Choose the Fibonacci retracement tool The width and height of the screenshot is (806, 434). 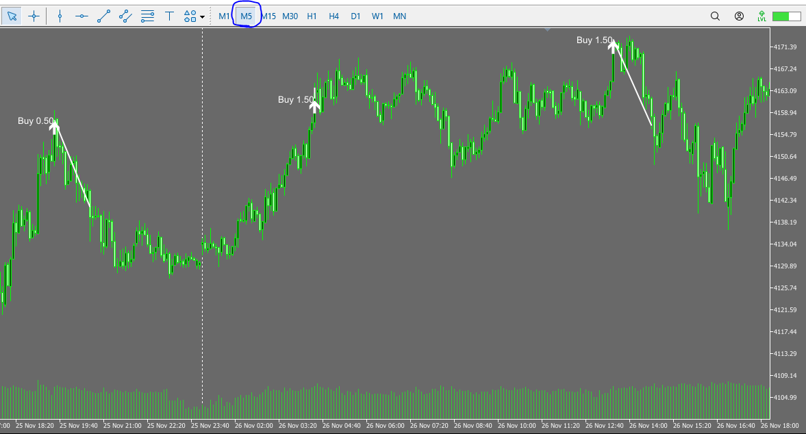click(147, 16)
